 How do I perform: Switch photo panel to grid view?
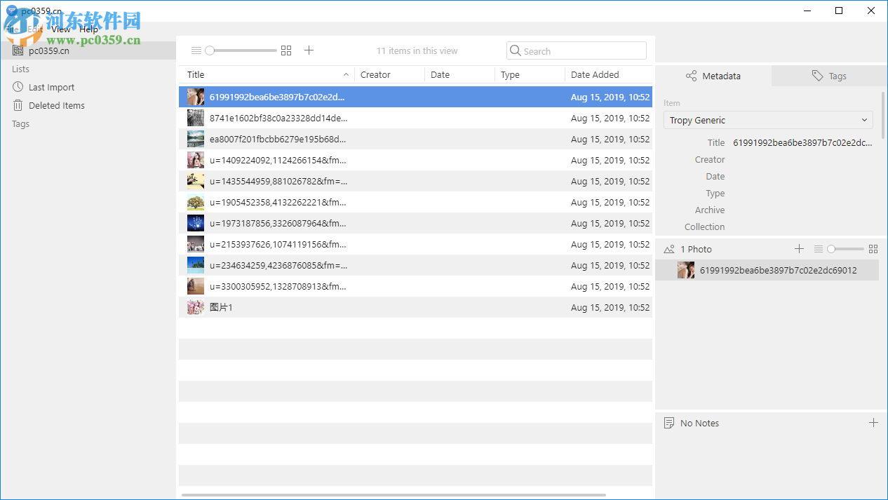(873, 249)
